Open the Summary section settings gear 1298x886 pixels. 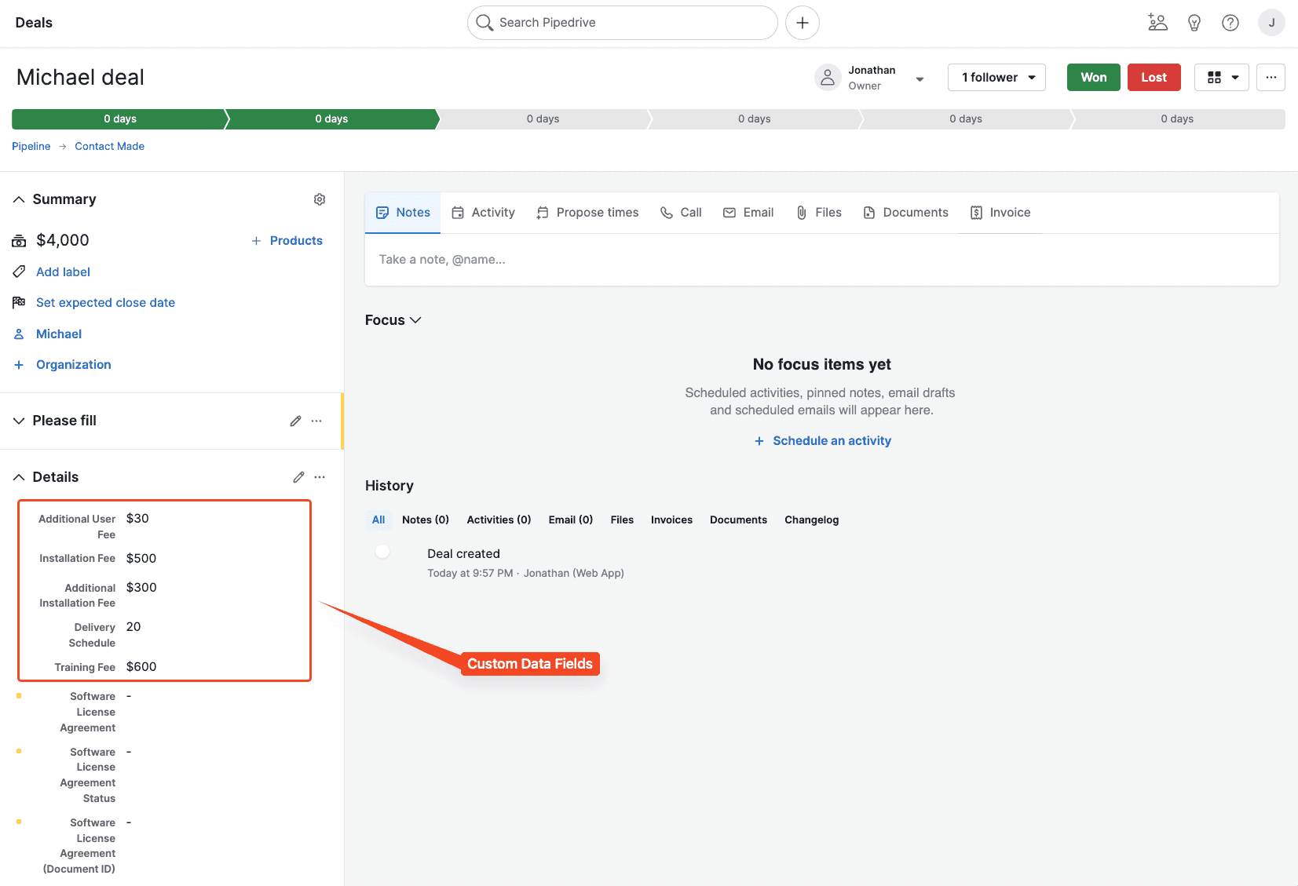pyautogui.click(x=320, y=199)
